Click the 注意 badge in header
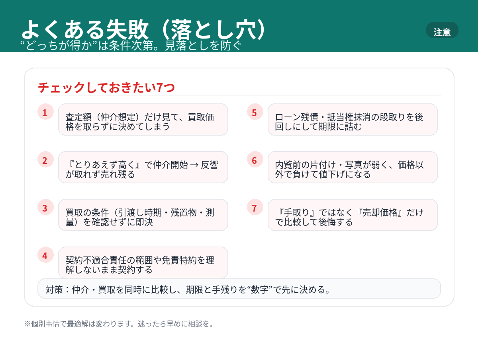 442,31
